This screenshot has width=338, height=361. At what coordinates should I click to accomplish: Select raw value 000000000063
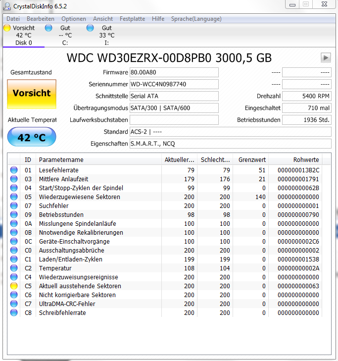[x=298, y=286]
